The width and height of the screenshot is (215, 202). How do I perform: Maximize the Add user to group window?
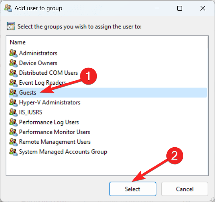tap(180, 8)
